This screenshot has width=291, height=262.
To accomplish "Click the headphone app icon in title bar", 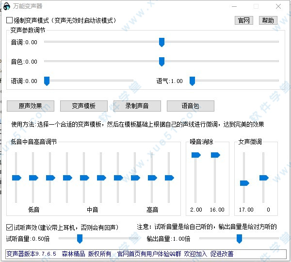I will pos(7,6).
